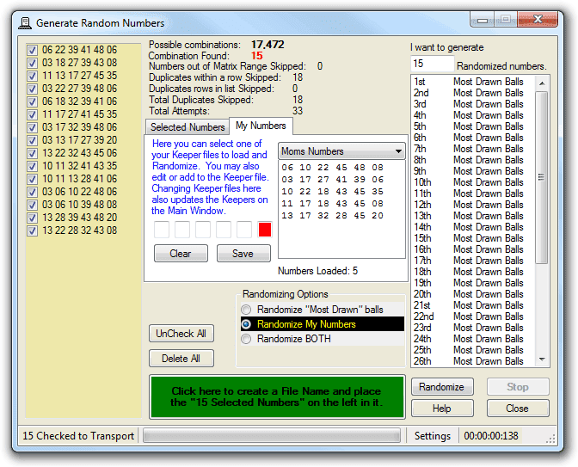Image resolution: width=578 pixels, height=467 pixels.
Task: Toggle checkbox for 10 11 32 41 43 35
Action: tap(32, 166)
